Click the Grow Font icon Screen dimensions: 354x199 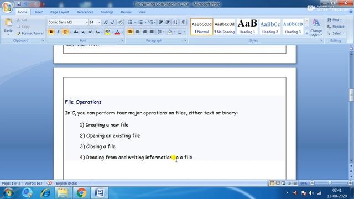point(106,22)
